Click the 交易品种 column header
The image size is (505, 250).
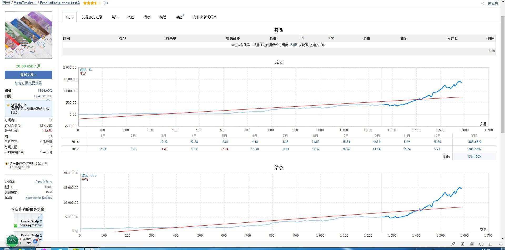click(x=233, y=38)
